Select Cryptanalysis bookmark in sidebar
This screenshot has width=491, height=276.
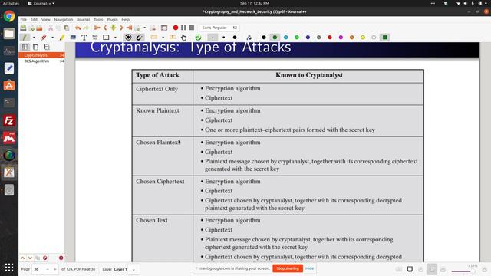(41, 55)
